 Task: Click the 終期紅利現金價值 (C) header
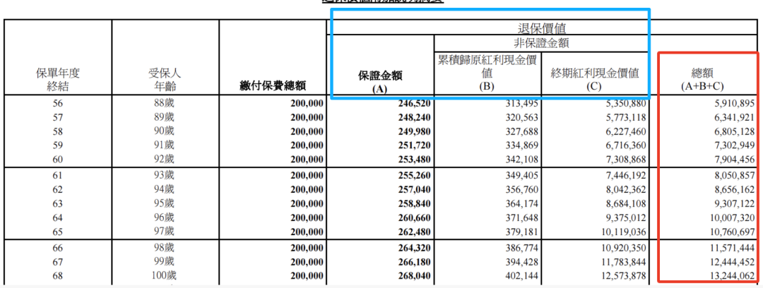pyautogui.click(x=594, y=72)
